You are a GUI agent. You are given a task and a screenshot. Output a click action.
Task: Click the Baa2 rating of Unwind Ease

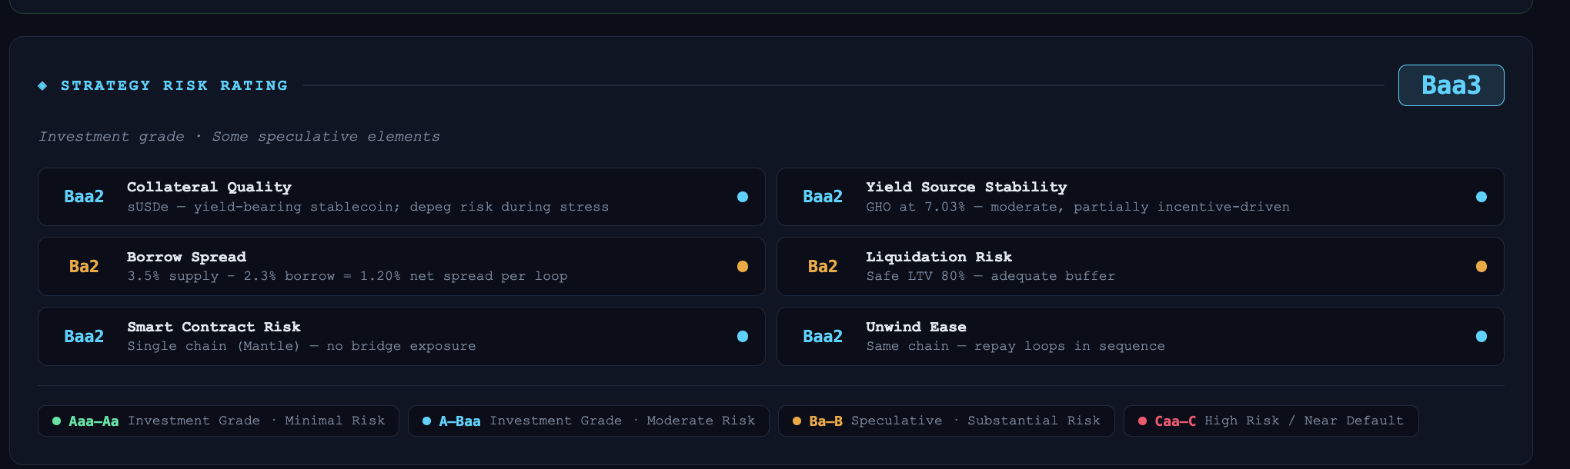[823, 337]
